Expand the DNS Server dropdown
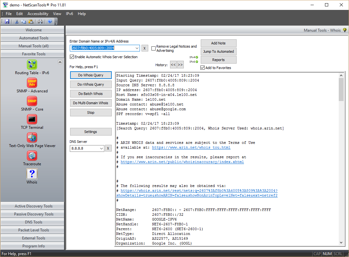Image resolution: width=349 pixels, height=257 pixels. tap(101, 148)
